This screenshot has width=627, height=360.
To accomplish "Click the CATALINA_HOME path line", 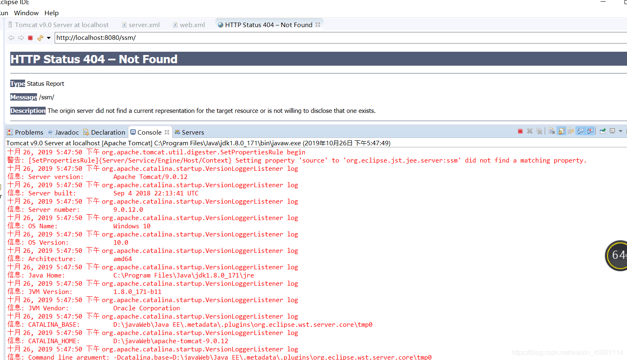I will (x=118, y=341).
